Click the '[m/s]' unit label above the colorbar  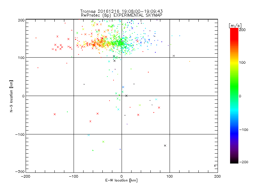[x=235, y=26]
